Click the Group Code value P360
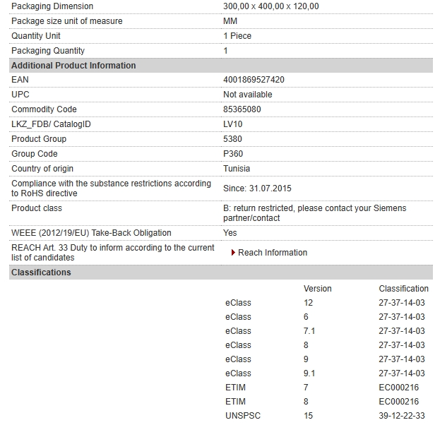 (233, 154)
